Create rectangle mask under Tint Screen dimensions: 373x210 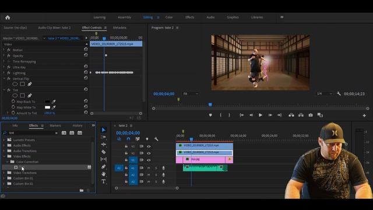point(22,96)
